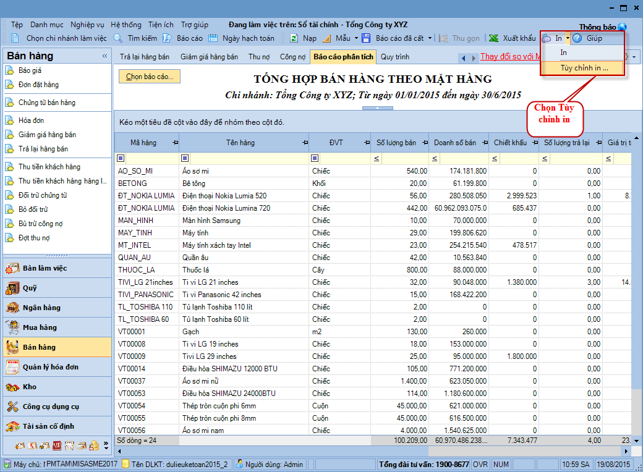
Task: Open Doanh số bán filter operator
Action: 435,159
